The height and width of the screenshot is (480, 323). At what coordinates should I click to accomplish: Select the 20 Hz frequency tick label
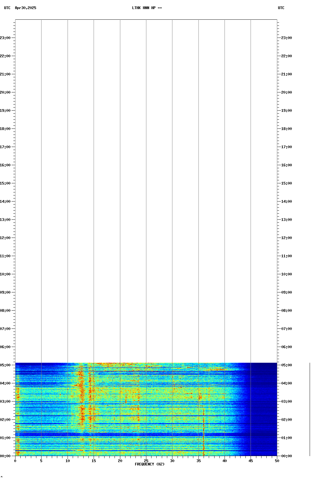coord(120,461)
